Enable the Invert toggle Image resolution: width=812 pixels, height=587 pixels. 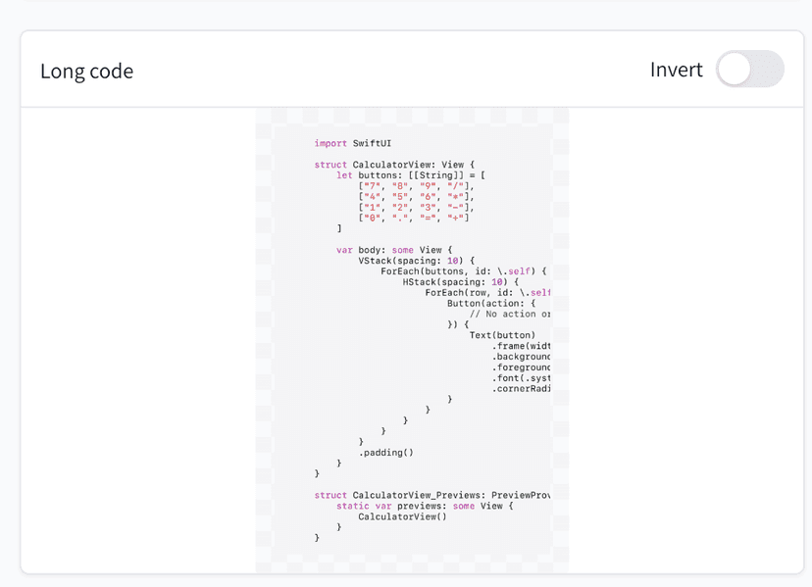click(749, 70)
